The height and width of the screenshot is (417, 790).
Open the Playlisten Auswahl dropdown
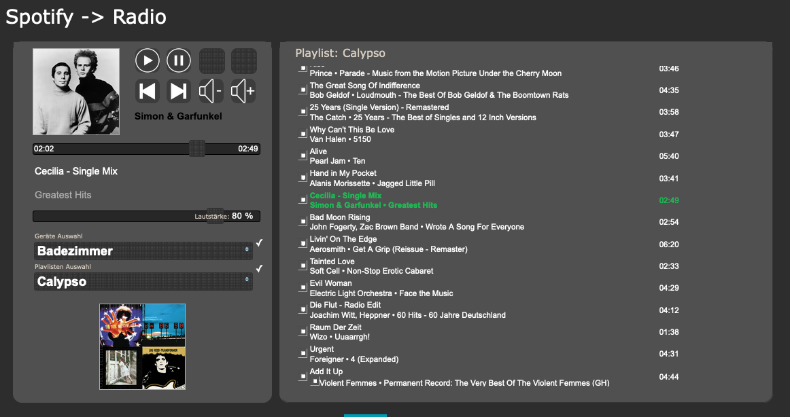(x=143, y=282)
